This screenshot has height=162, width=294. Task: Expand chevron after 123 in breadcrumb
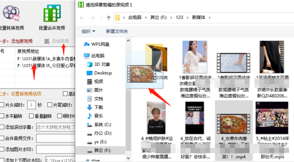coord(188,18)
